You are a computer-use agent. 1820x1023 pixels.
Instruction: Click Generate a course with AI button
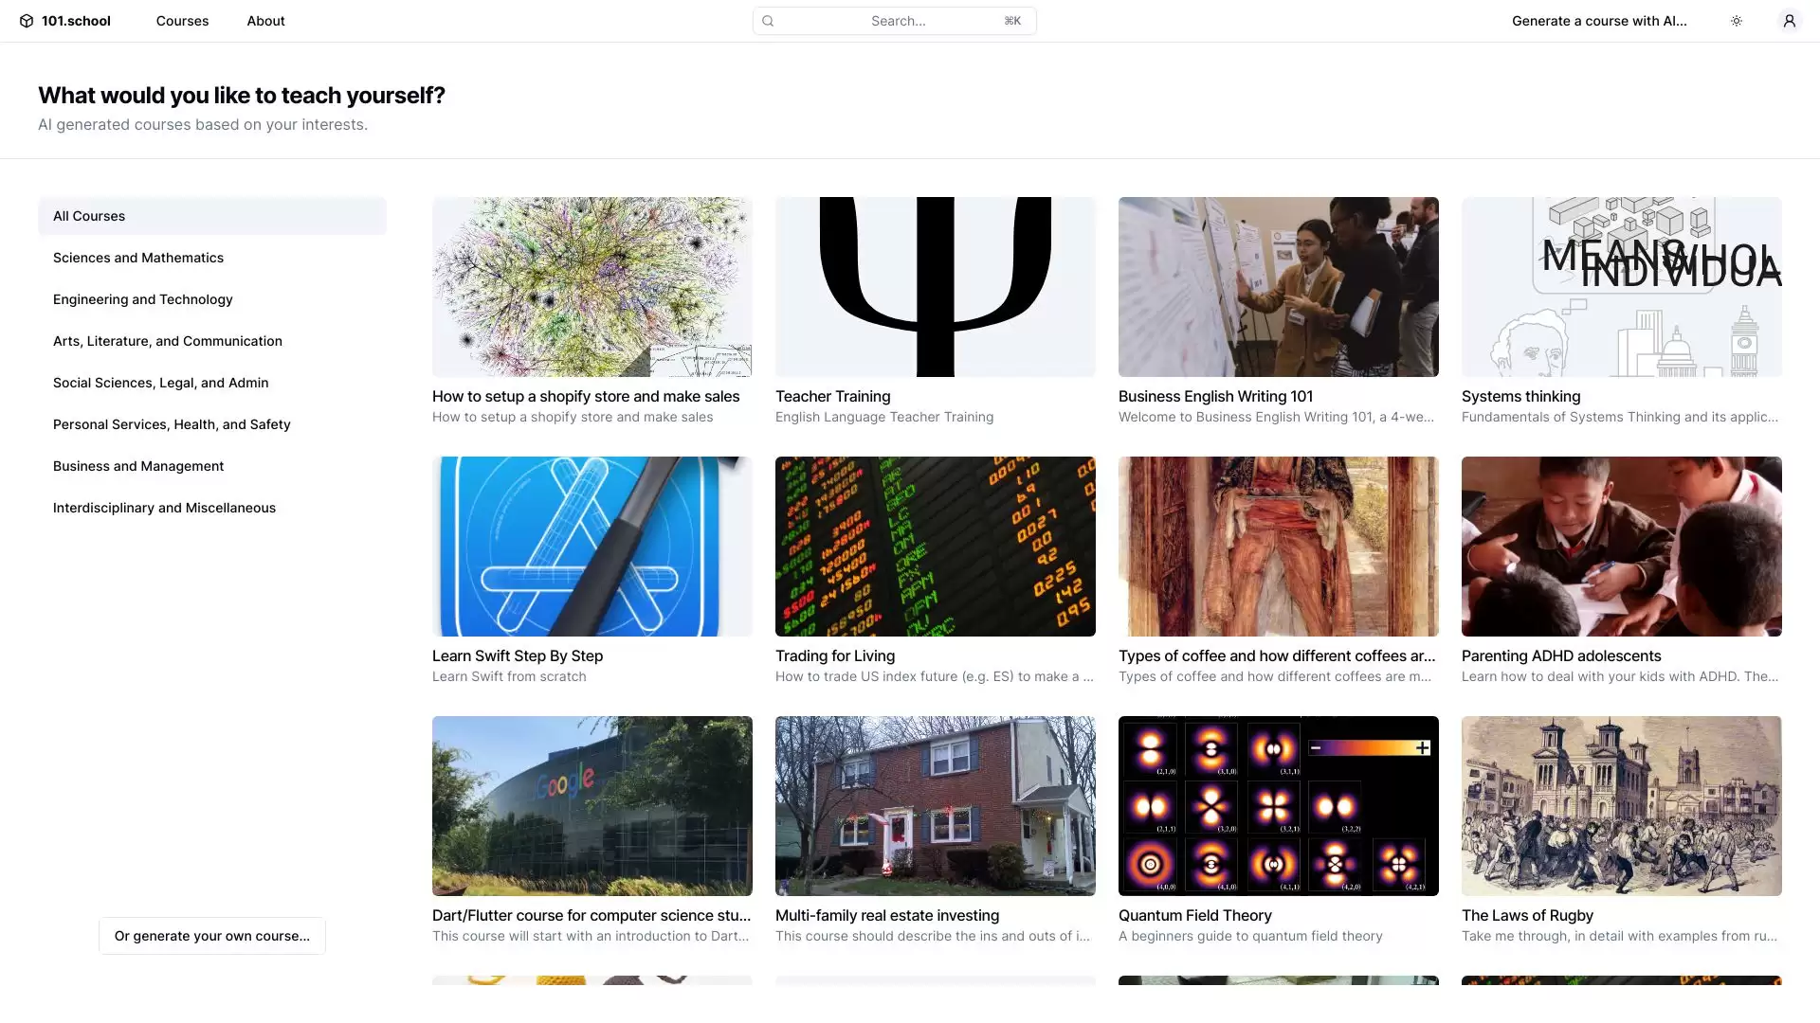[x=1598, y=21]
